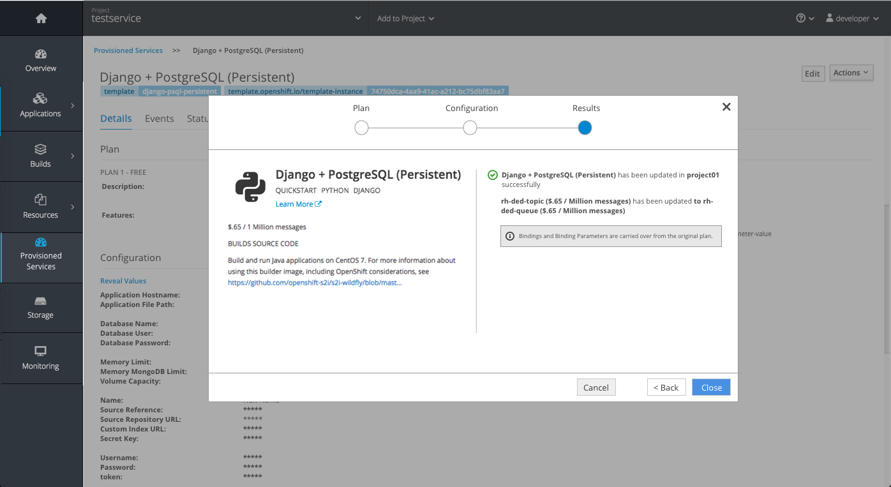This screenshot has height=487, width=891.
Task: Click the green success checkmark icon
Action: click(x=492, y=175)
